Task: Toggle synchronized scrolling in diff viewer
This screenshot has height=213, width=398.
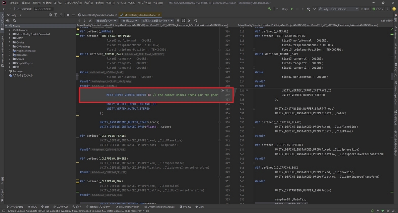Action: [183, 20]
